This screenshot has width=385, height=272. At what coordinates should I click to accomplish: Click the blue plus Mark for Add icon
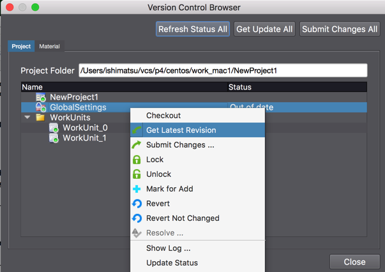click(x=137, y=189)
